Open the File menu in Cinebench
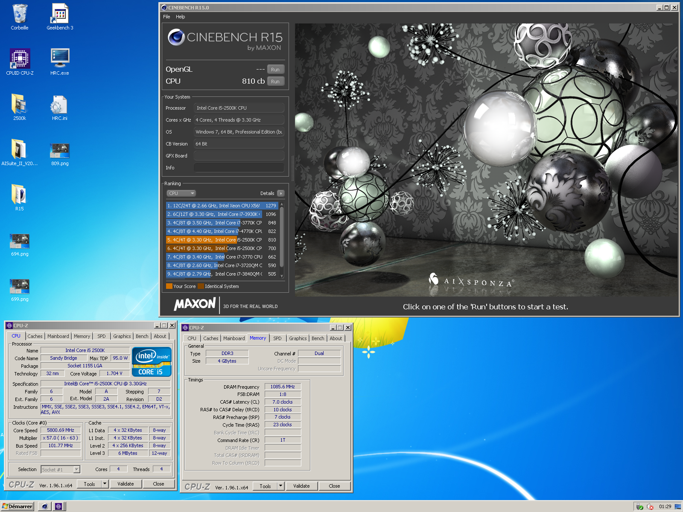Viewport: 683px width, 512px height. [166, 17]
